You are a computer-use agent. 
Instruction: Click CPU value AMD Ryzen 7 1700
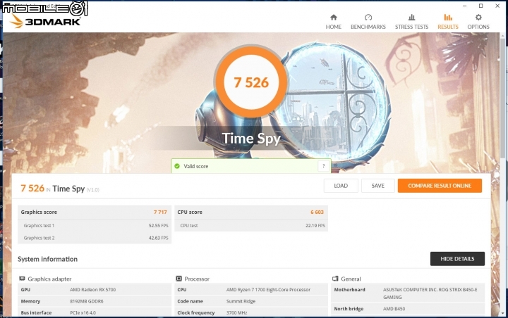click(x=268, y=290)
